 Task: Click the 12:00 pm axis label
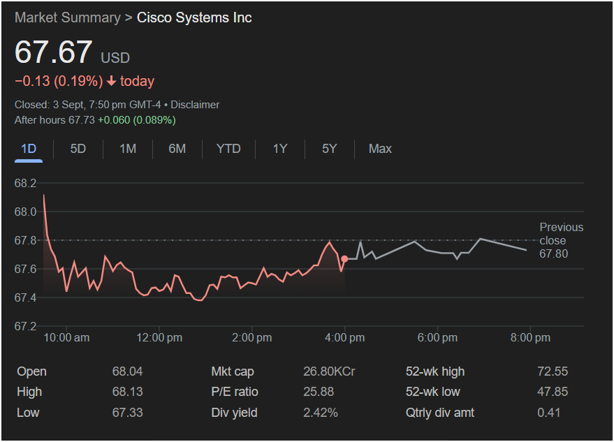(159, 337)
